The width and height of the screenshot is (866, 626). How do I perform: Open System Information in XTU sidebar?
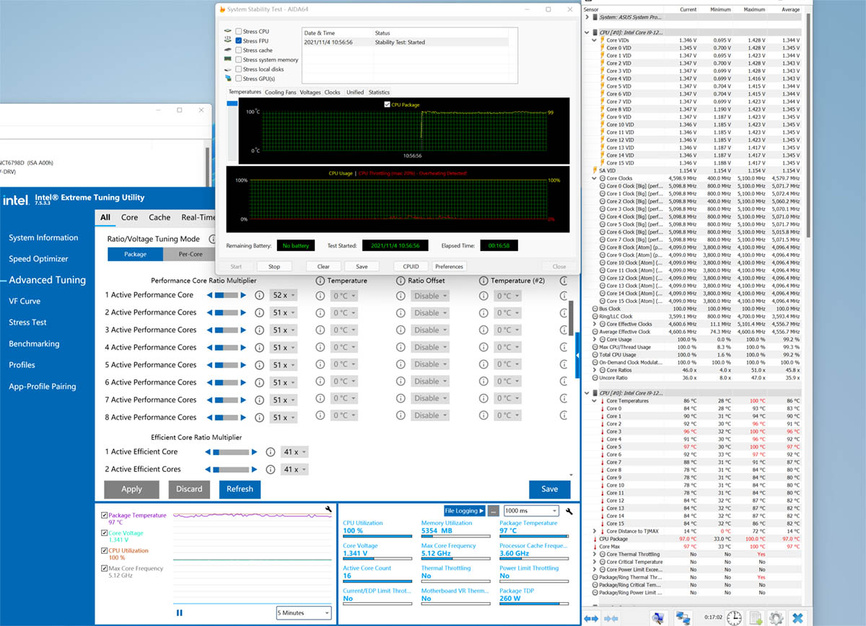click(x=43, y=238)
